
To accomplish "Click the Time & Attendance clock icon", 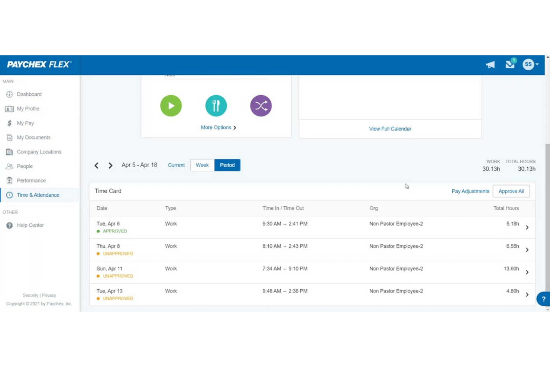I will [9, 195].
